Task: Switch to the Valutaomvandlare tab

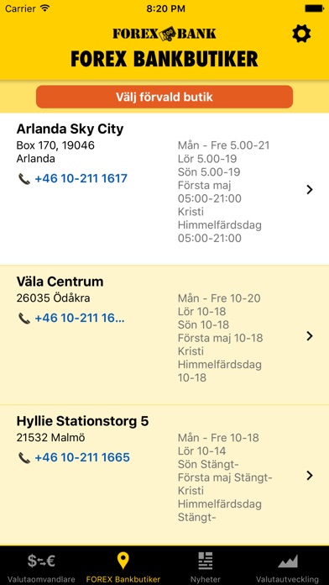Action: coord(41,566)
